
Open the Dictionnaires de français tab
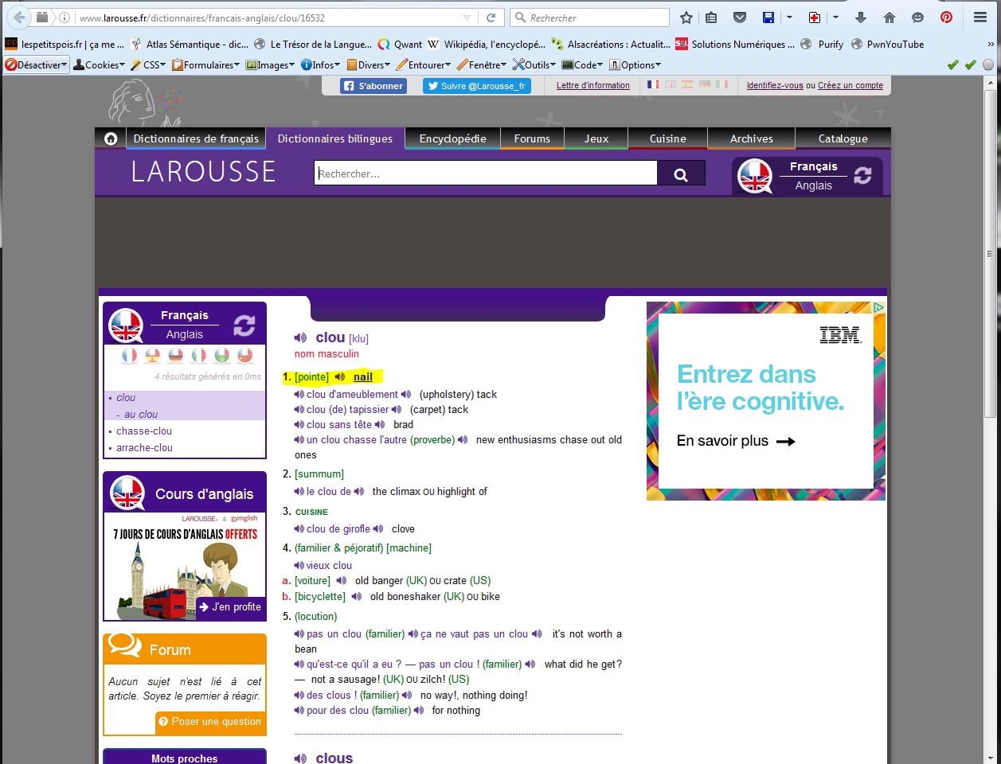(x=196, y=138)
